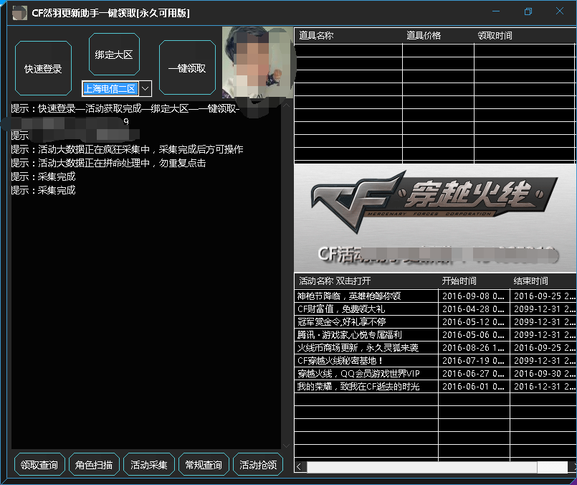Click the 绑定大区 button

pyautogui.click(x=114, y=54)
